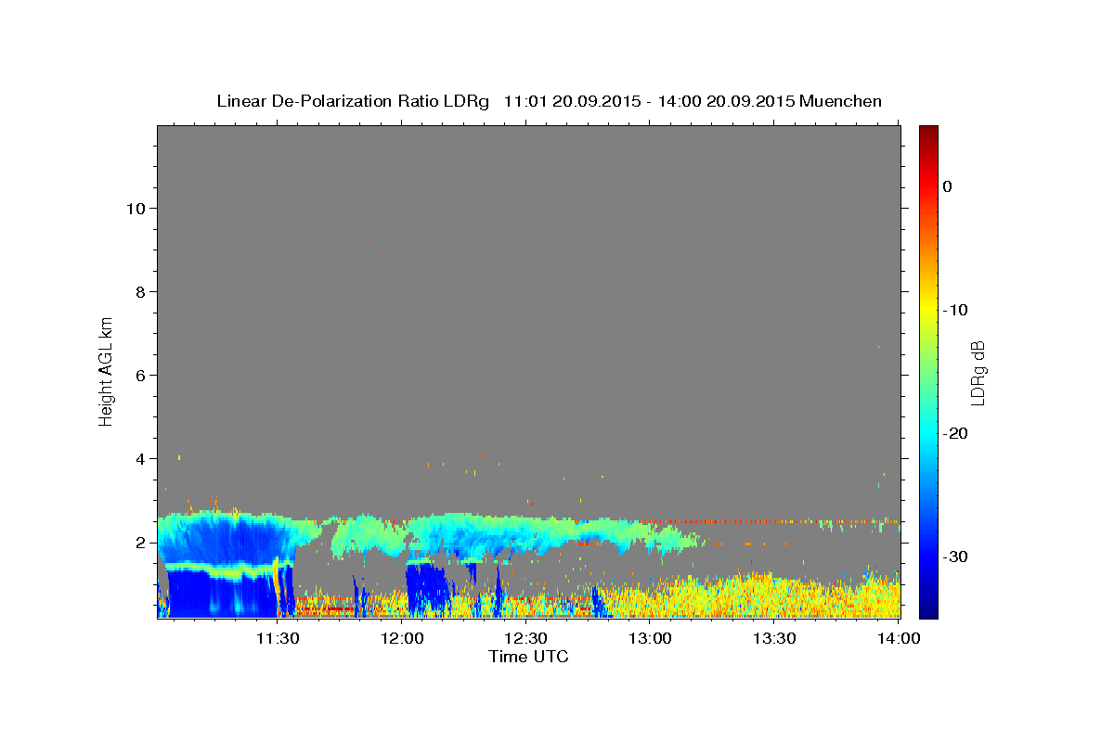This screenshot has width=1114, height=742.
Task: Click the 'LDRg dB' colorbar label
Action: point(978,372)
